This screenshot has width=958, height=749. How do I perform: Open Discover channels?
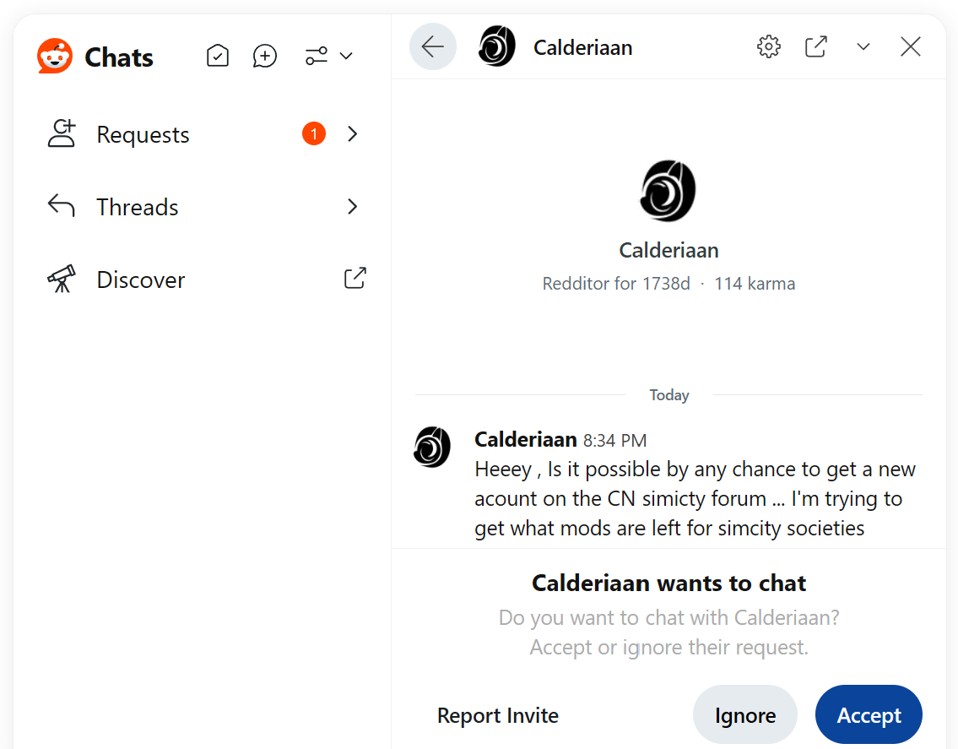pos(140,280)
